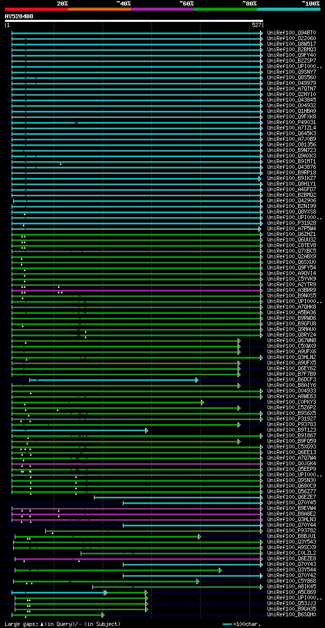This screenshot has height=628, width=325.
Task: Click UniRef100_Q3Y544 label
Action: tap(292, 570)
